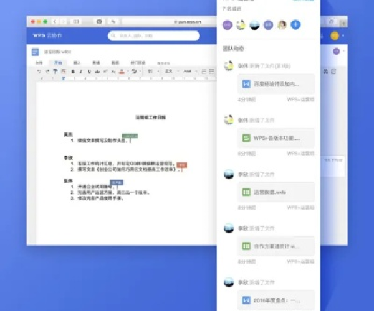Open the font size 11 dropdown
374x311 pixels.
point(153,71)
